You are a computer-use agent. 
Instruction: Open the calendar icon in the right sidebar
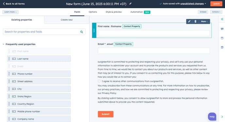222,47
